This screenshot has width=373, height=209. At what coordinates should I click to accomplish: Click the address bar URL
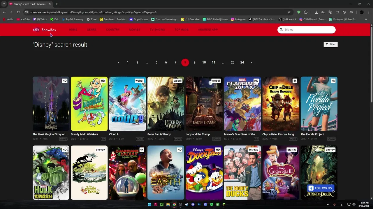[x=93, y=12]
